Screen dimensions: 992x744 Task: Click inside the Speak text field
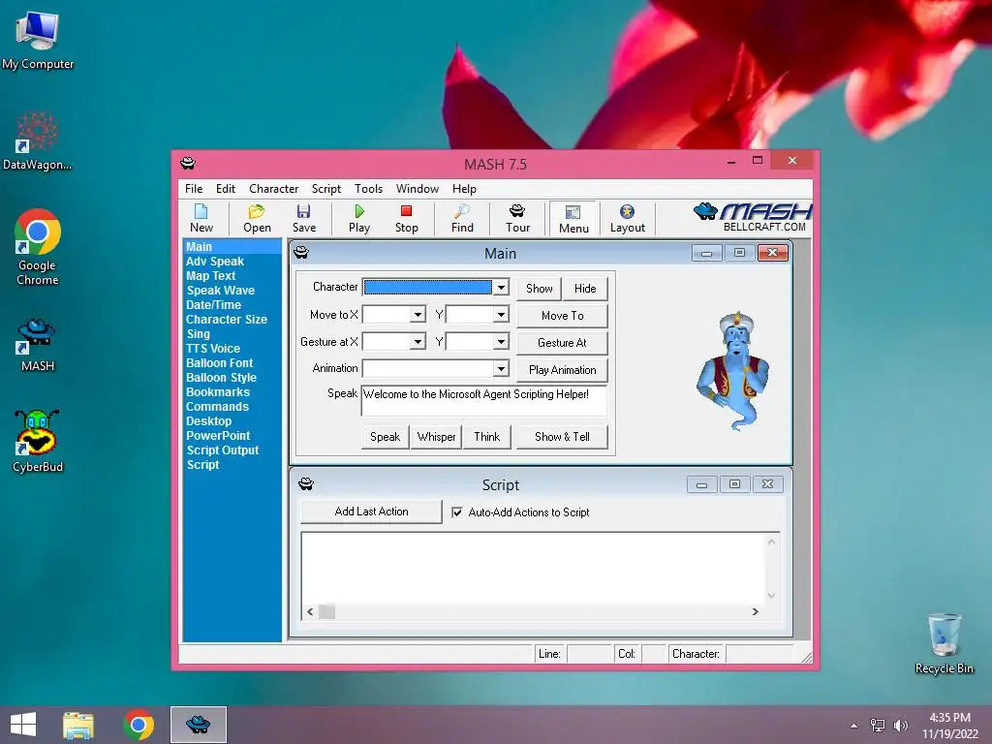coord(484,400)
